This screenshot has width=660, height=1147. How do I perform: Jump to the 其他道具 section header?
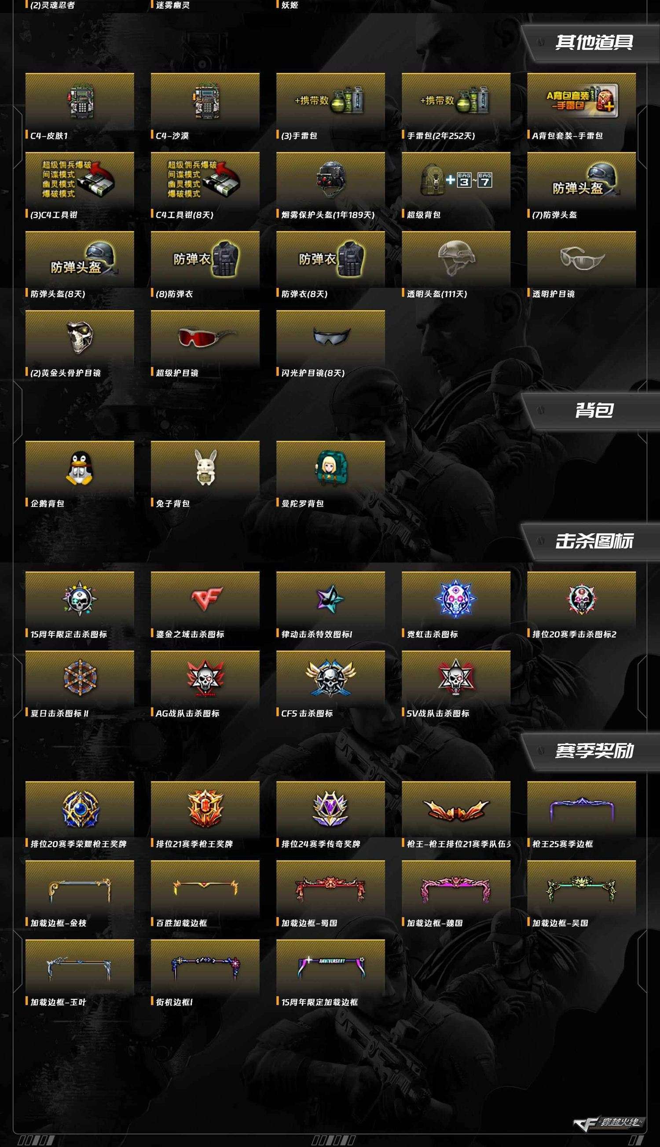coord(594,42)
